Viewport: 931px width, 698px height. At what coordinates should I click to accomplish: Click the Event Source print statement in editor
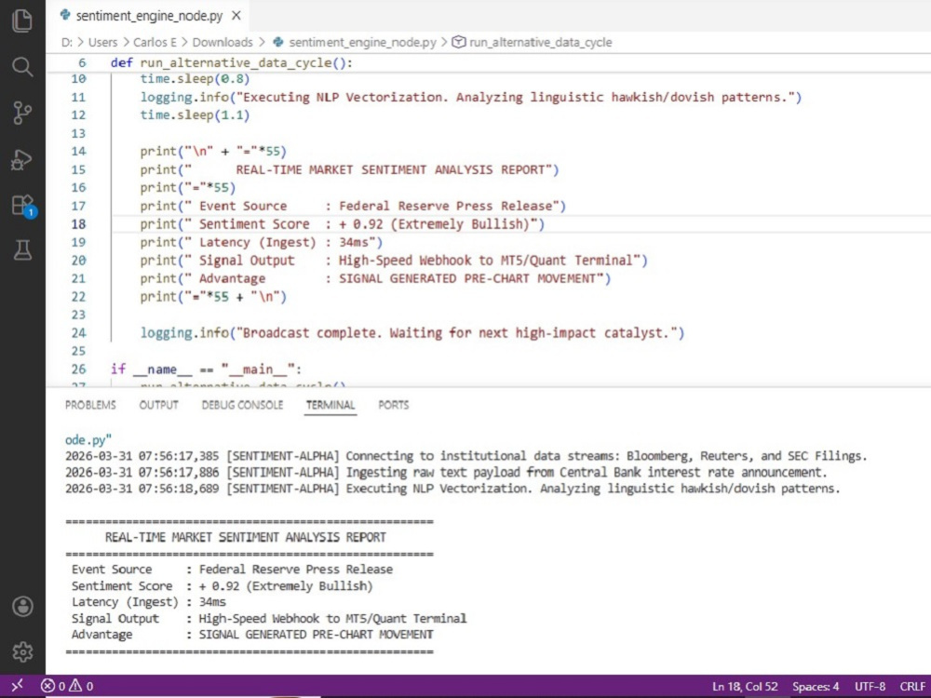coord(353,206)
